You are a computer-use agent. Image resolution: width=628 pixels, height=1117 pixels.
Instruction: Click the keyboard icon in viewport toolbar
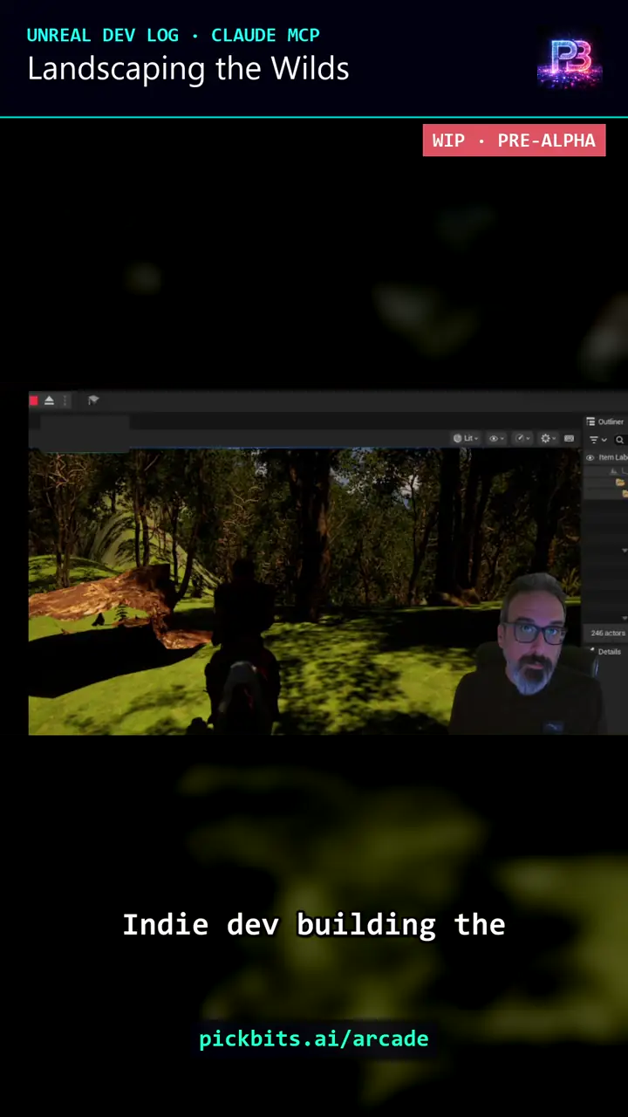click(x=570, y=438)
